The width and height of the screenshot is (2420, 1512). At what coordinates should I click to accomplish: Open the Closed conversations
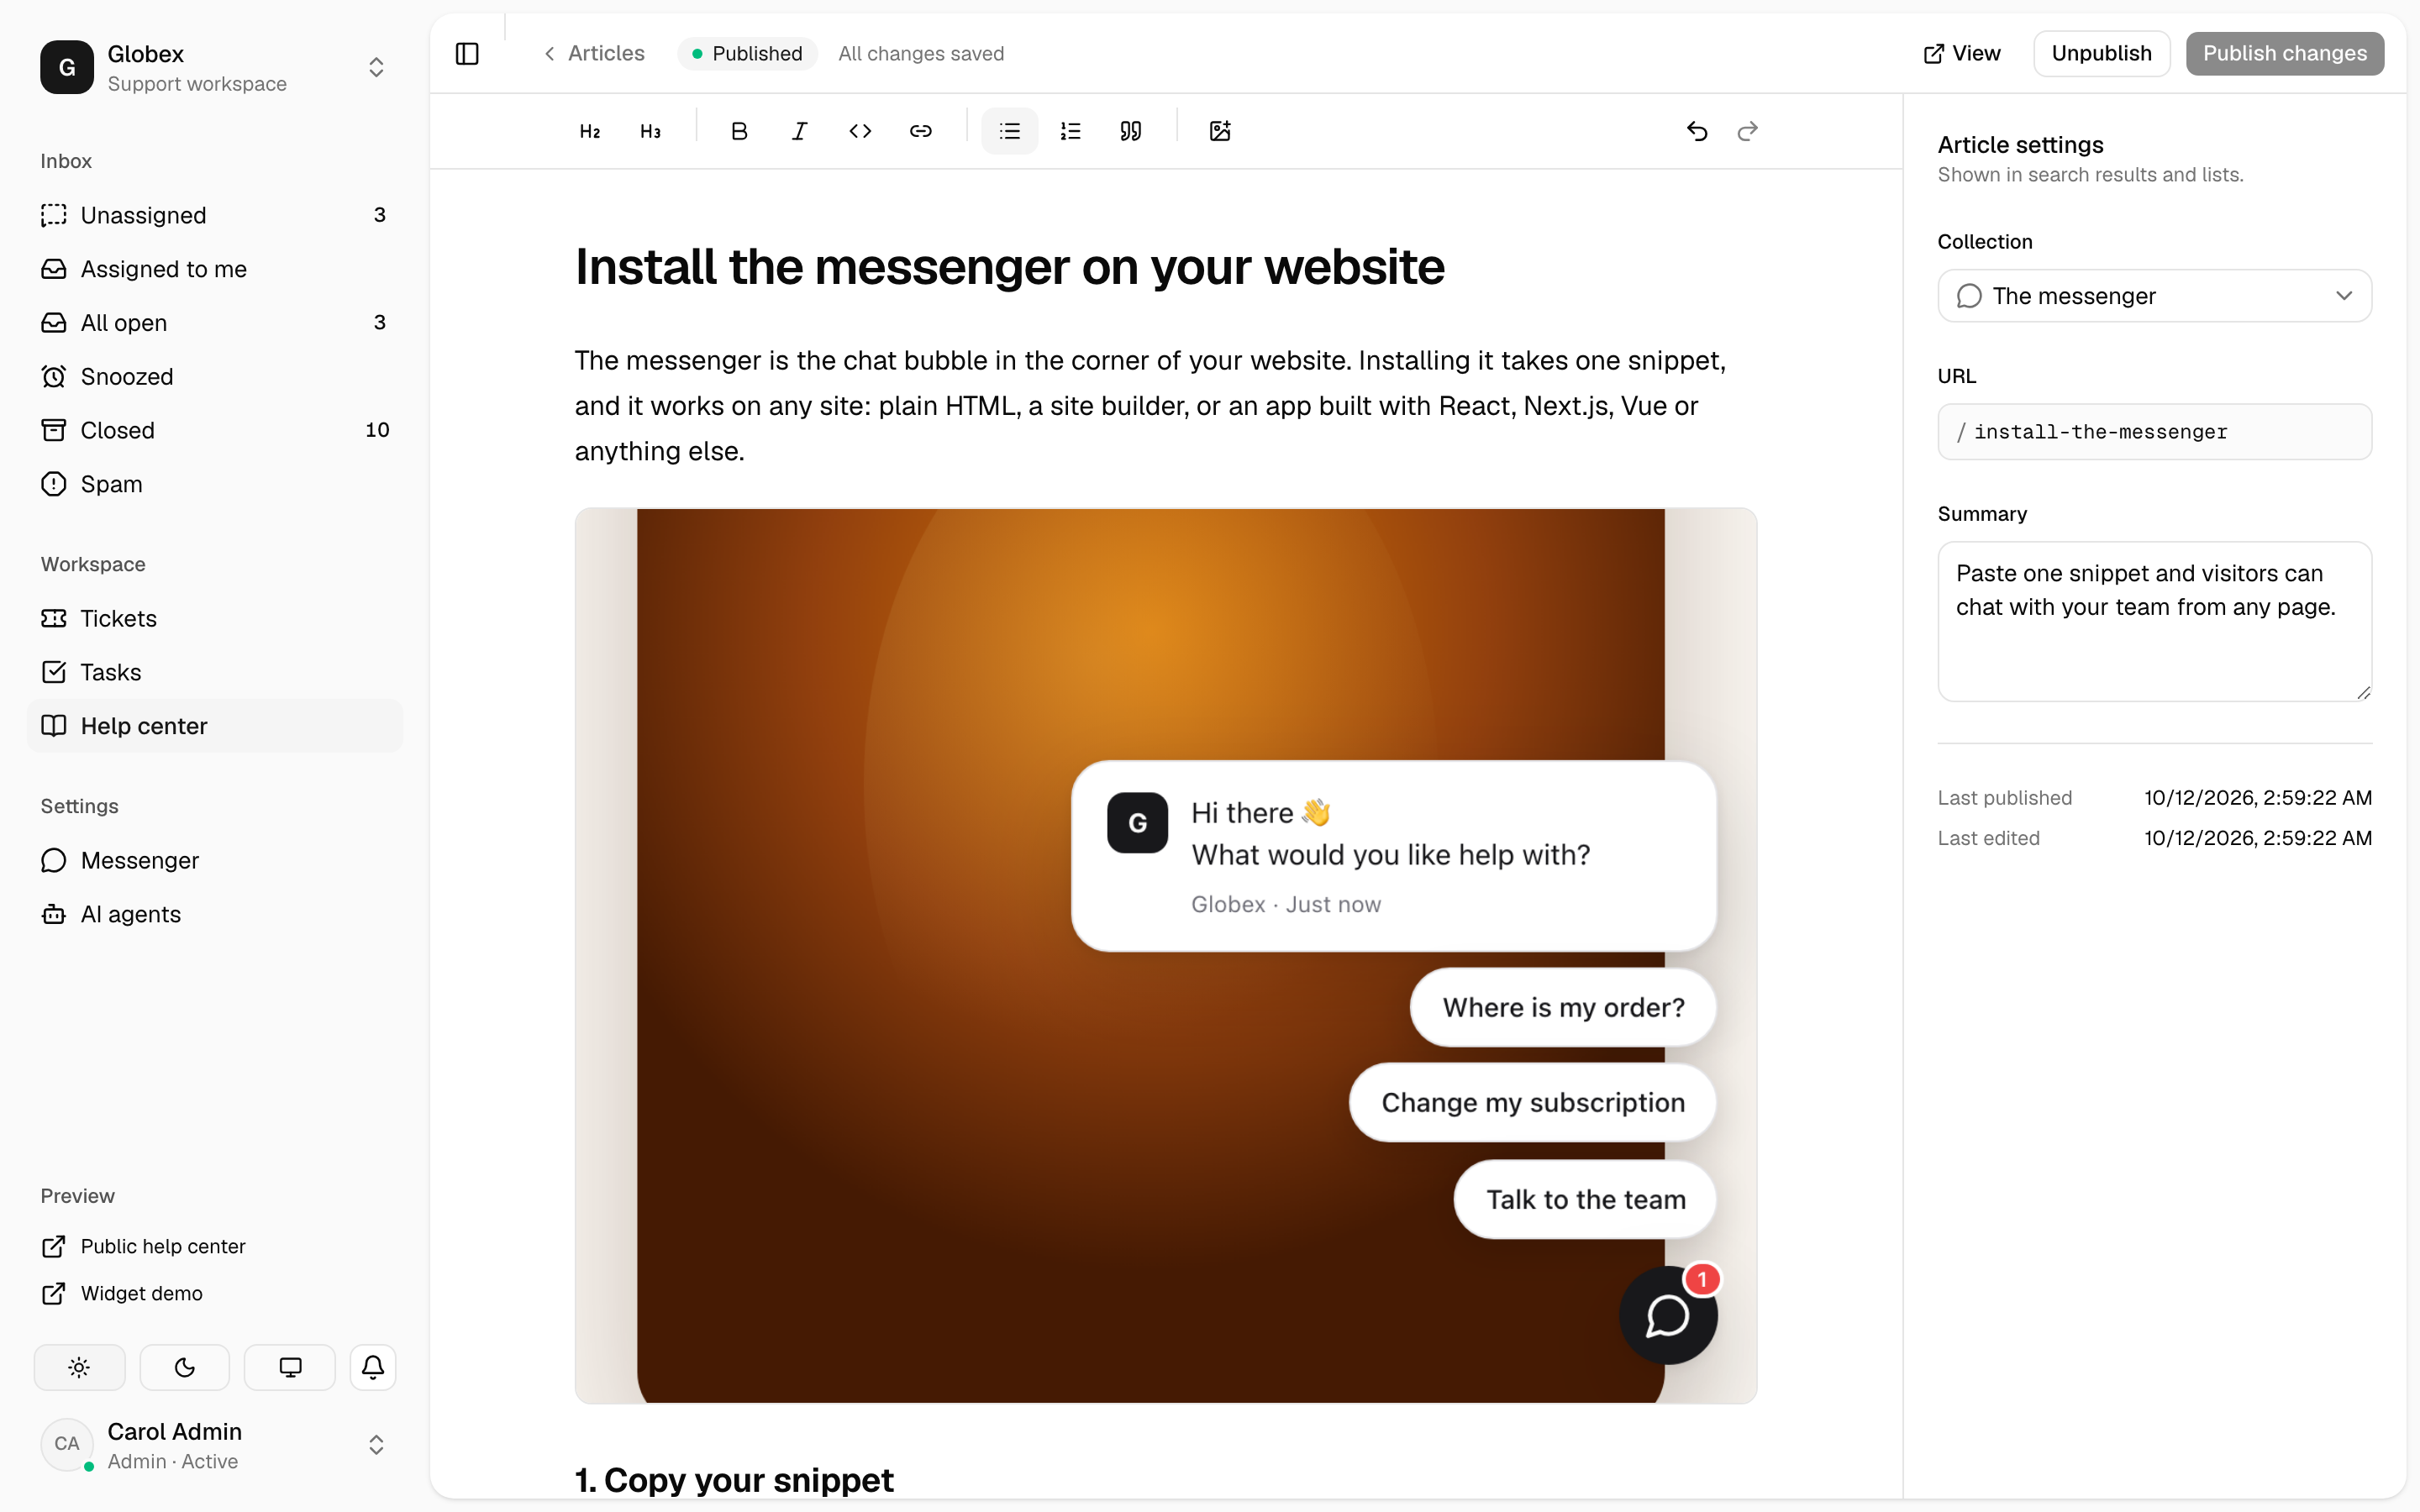pyautogui.click(x=215, y=430)
